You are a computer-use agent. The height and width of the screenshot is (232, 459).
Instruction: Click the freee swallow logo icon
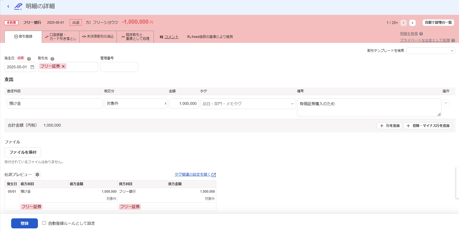pos(18,6)
